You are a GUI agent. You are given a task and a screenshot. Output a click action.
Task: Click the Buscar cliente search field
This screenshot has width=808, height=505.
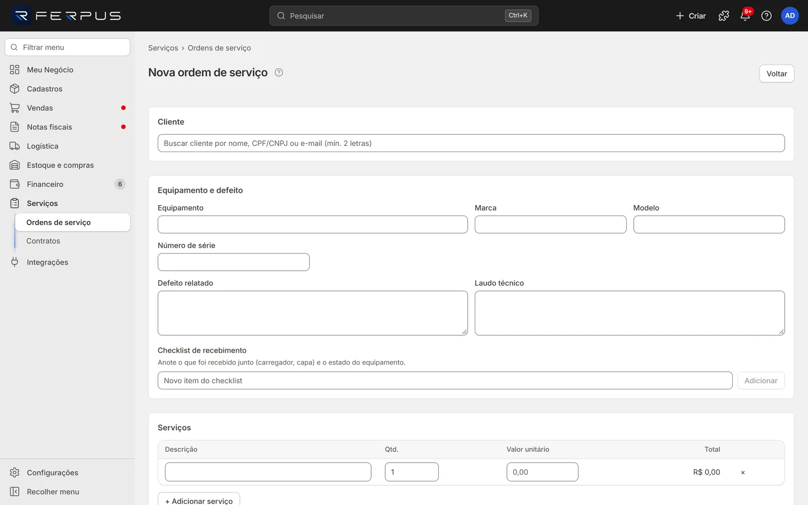pos(471,143)
